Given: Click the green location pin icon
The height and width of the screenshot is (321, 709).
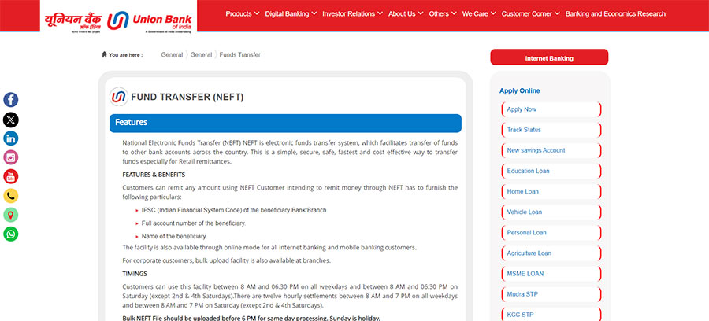Looking at the screenshot, I should [11, 215].
